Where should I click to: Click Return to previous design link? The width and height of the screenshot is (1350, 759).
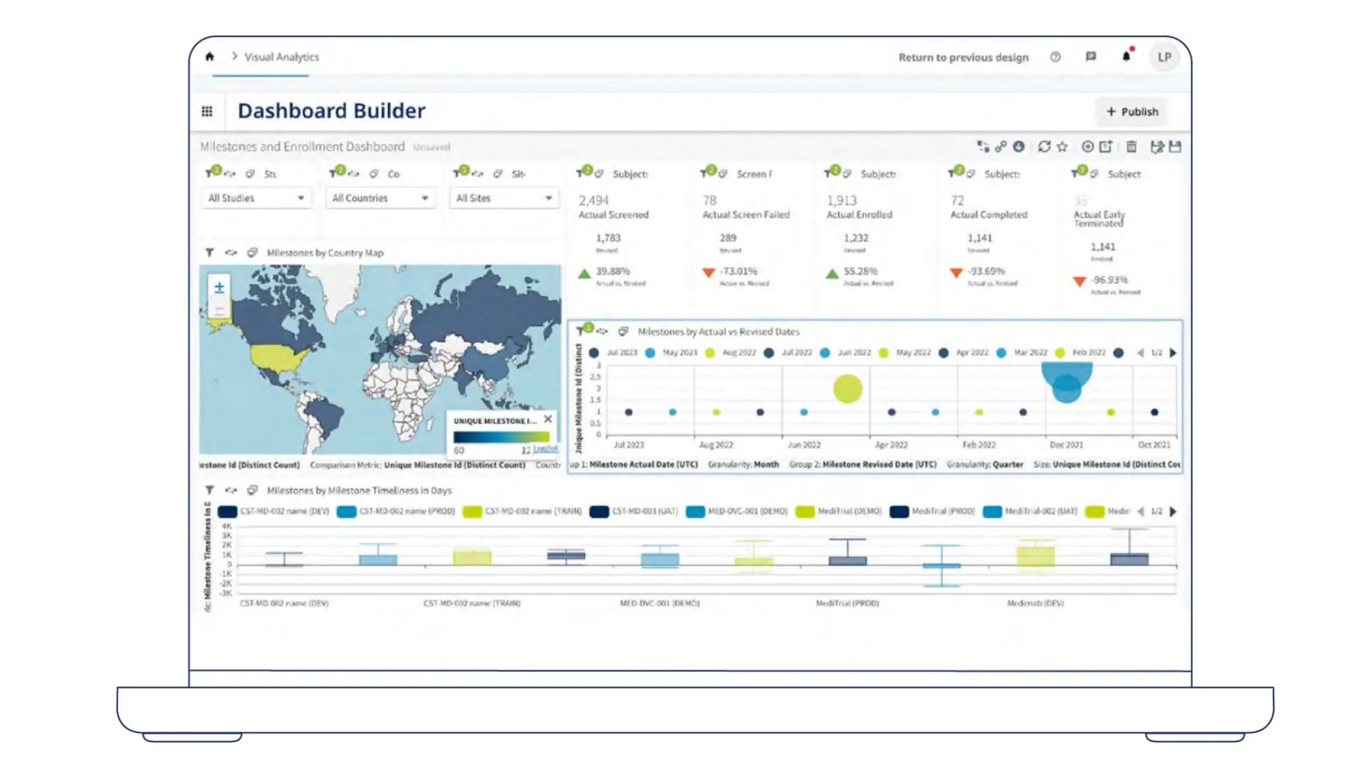963,58
